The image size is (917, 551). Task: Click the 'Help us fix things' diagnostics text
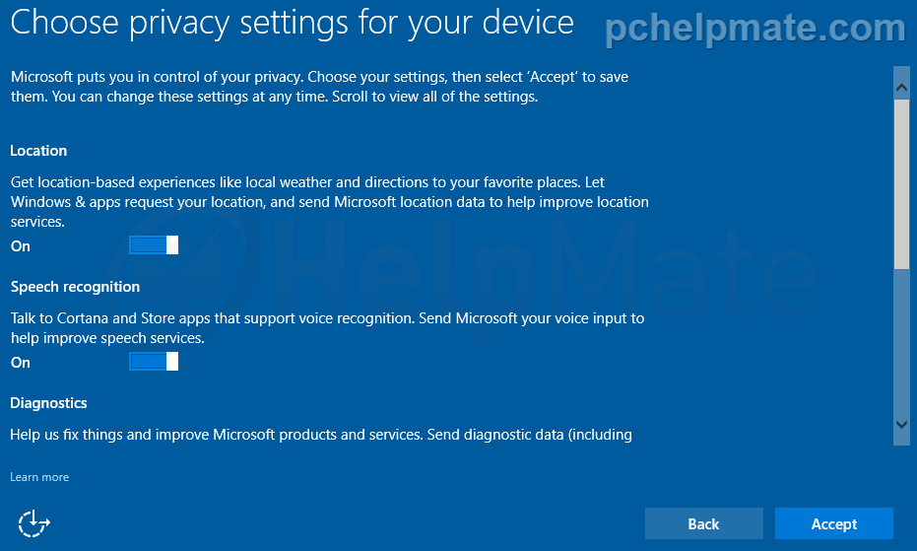coord(321,435)
